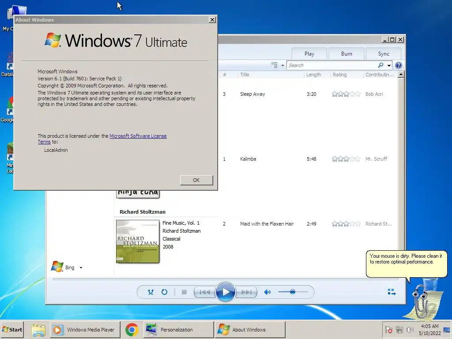
Task: Click the star rating for Kalimba
Action: 346,159
